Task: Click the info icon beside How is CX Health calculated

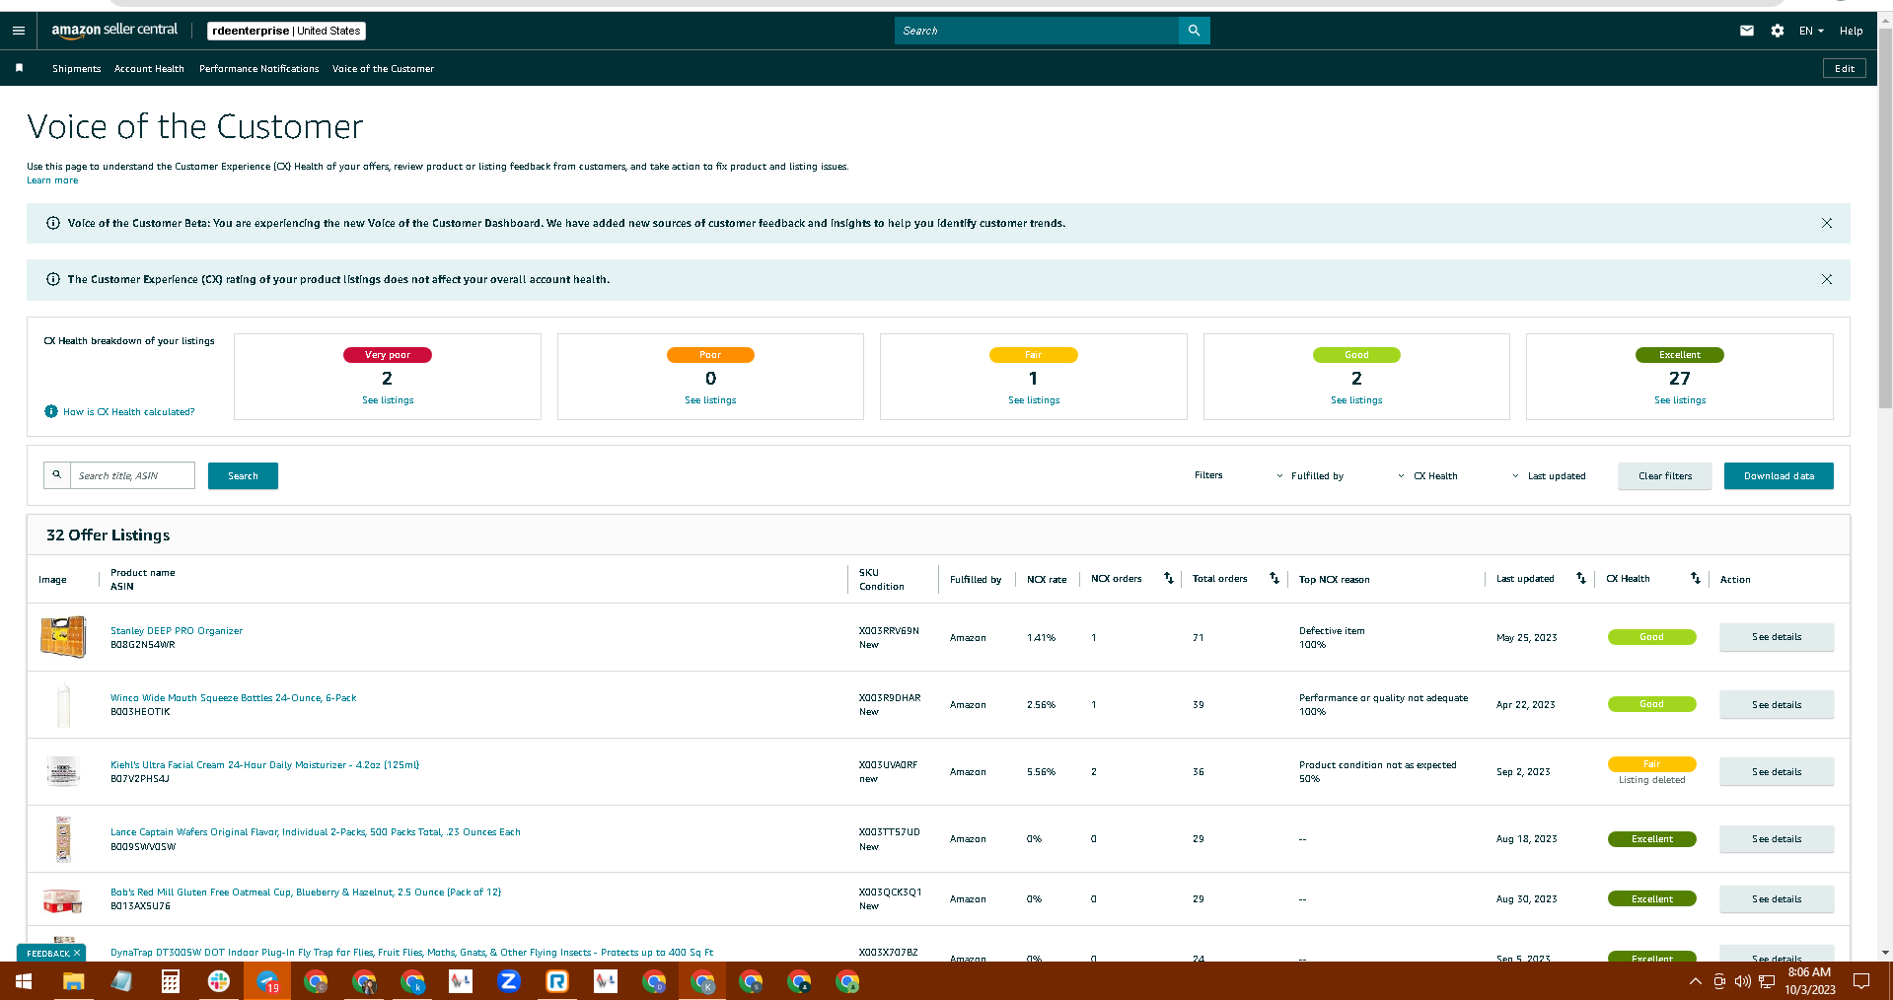Action: point(51,411)
